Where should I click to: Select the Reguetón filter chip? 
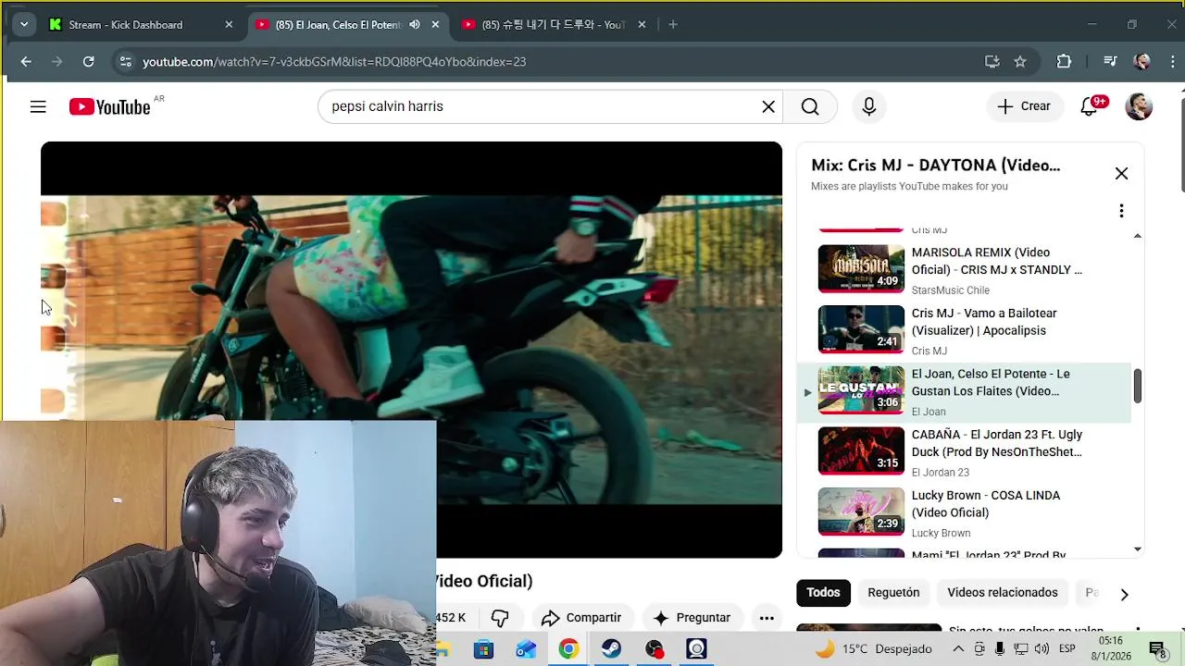(893, 593)
